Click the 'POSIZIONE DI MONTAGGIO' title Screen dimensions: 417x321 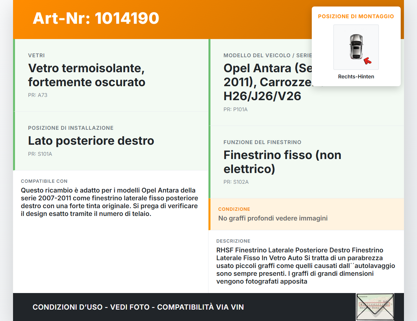[356, 16]
